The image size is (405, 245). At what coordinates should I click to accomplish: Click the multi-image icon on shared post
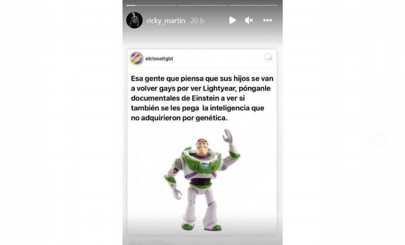(269, 57)
